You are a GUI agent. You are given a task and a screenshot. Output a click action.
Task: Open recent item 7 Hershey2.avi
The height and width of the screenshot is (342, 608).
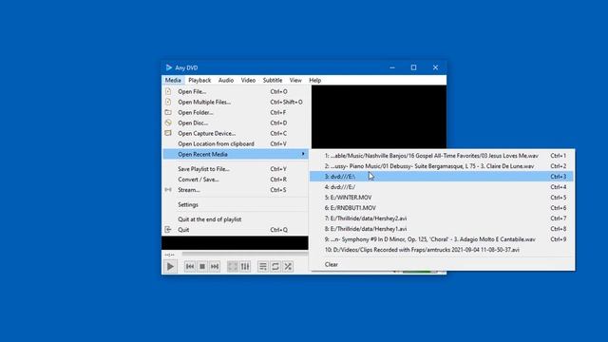[x=442, y=218]
